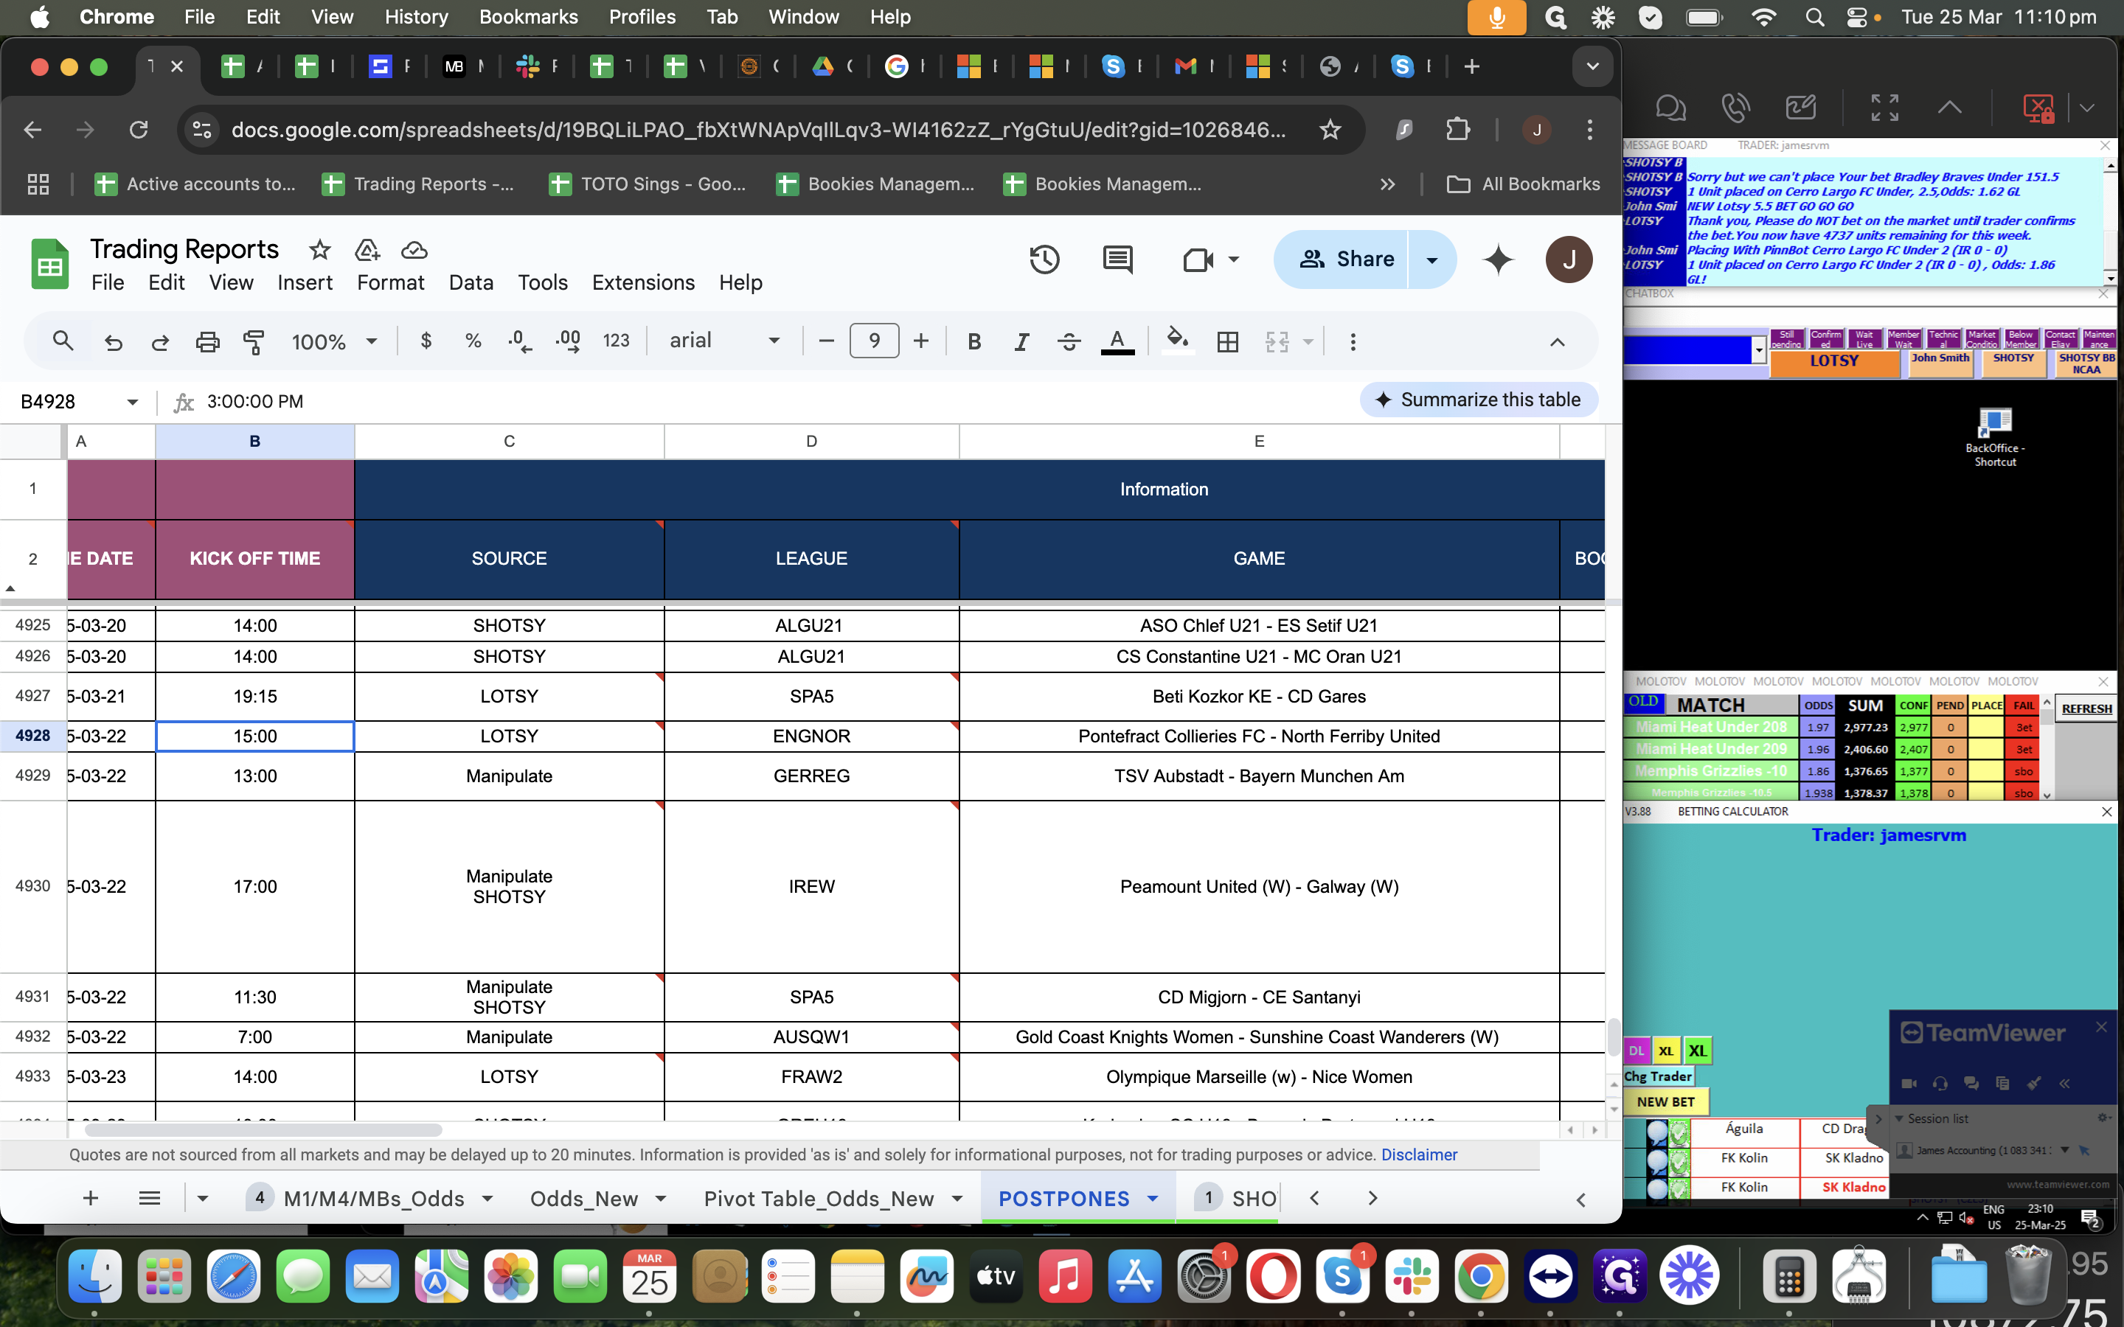Click the move-to-Drive folder icon by title
Image resolution: width=2124 pixels, height=1327 pixels.
click(367, 250)
